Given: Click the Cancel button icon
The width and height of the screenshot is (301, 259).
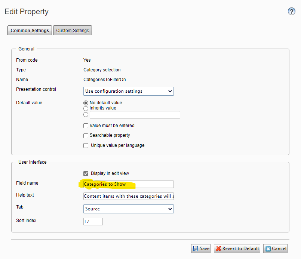Looking at the screenshot, I should 268,249.
